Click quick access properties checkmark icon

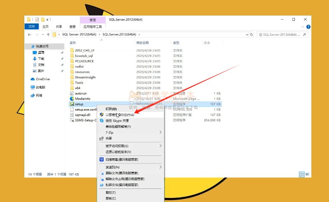tap(37, 19)
